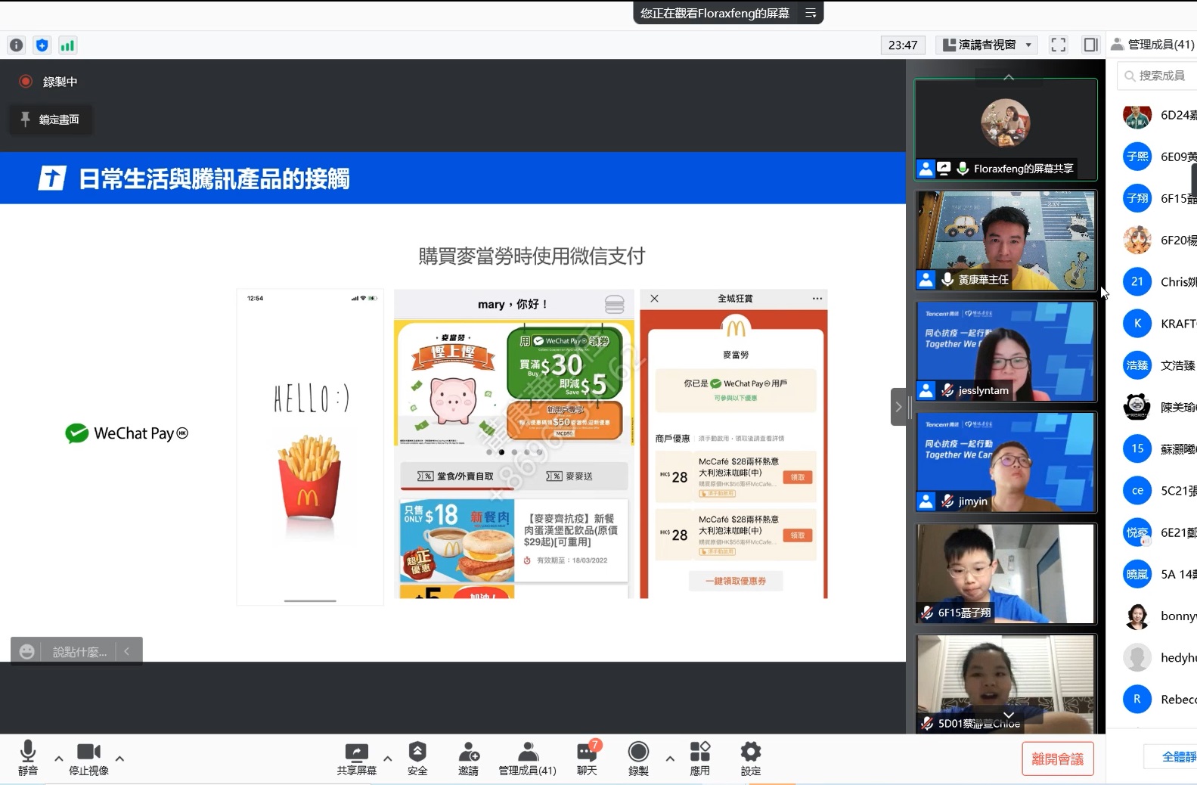
Task: Select jimyin video thumbnail
Action: pos(1006,463)
